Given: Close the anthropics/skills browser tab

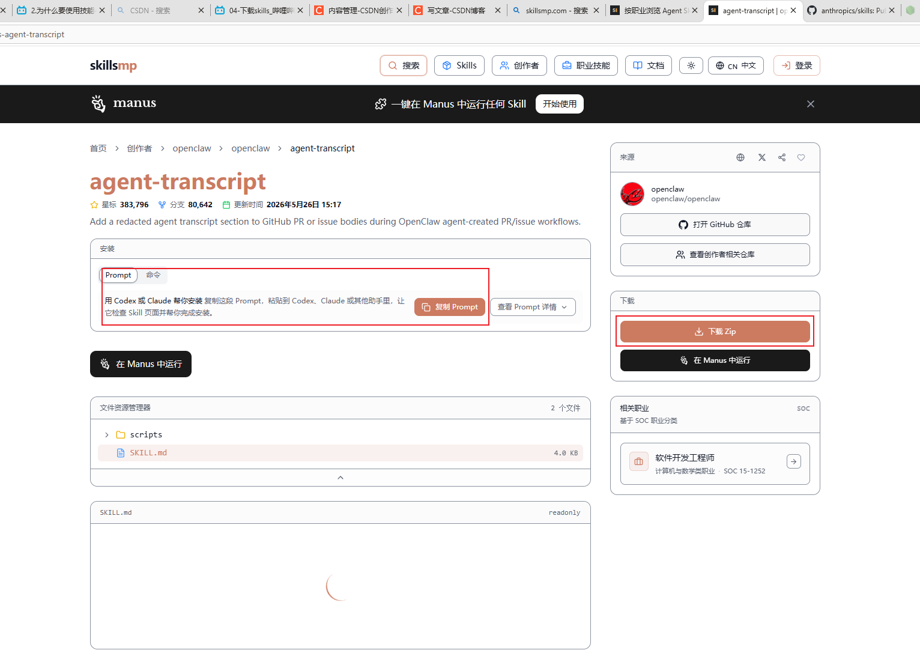Looking at the screenshot, I should pyautogui.click(x=892, y=10).
